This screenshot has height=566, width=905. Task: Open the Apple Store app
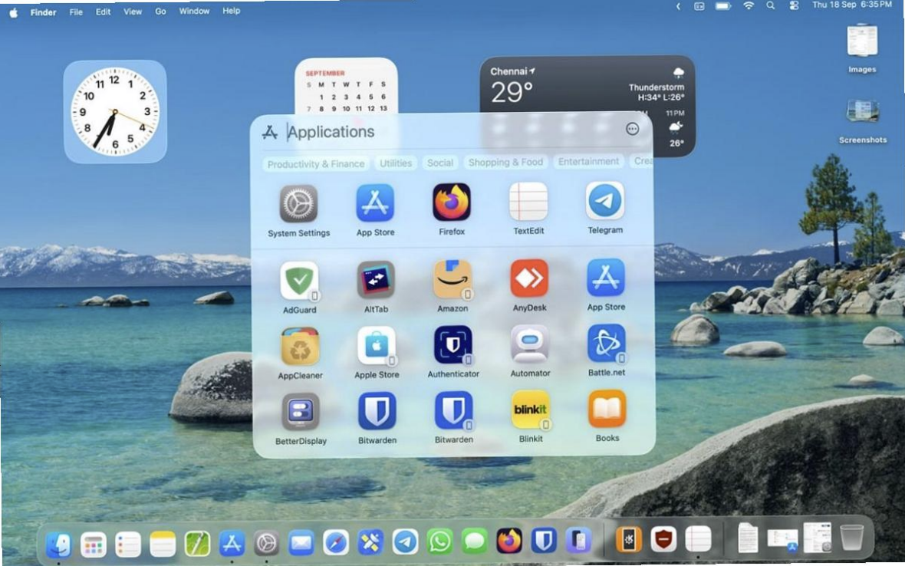pos(377,346)
